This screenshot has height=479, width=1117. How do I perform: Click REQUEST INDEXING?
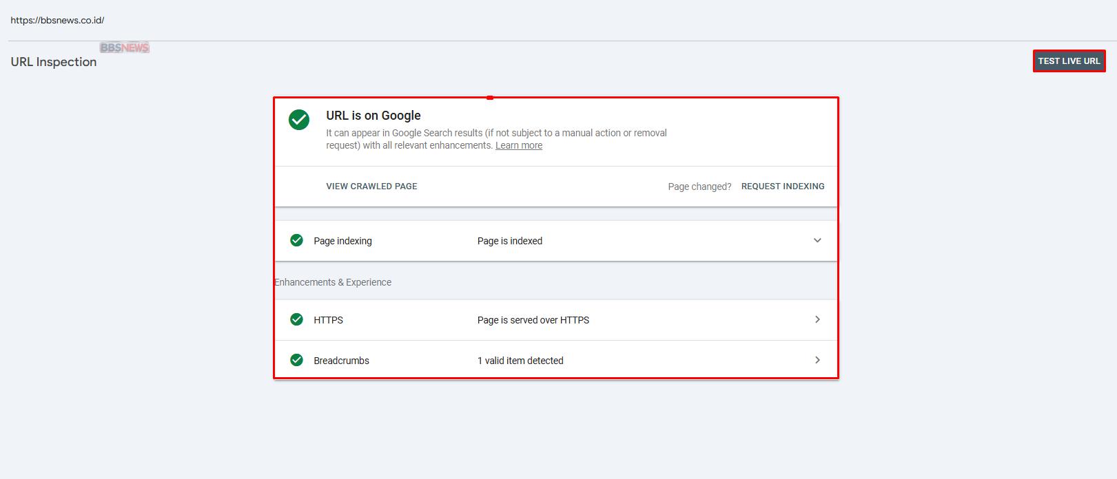[x=782, y=187]
